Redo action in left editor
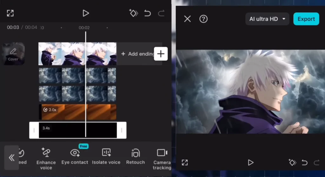 (161, 13)
